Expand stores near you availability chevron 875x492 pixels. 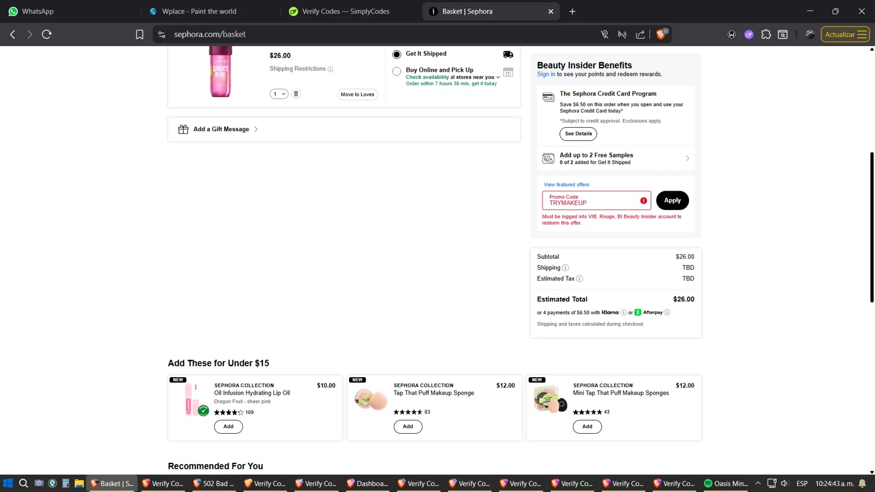[498, 78]
